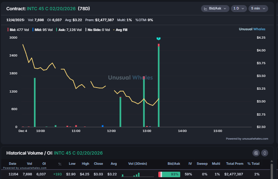The image size is (278, 179).
Task: Sort table by IV column
Action: (190, 164)
